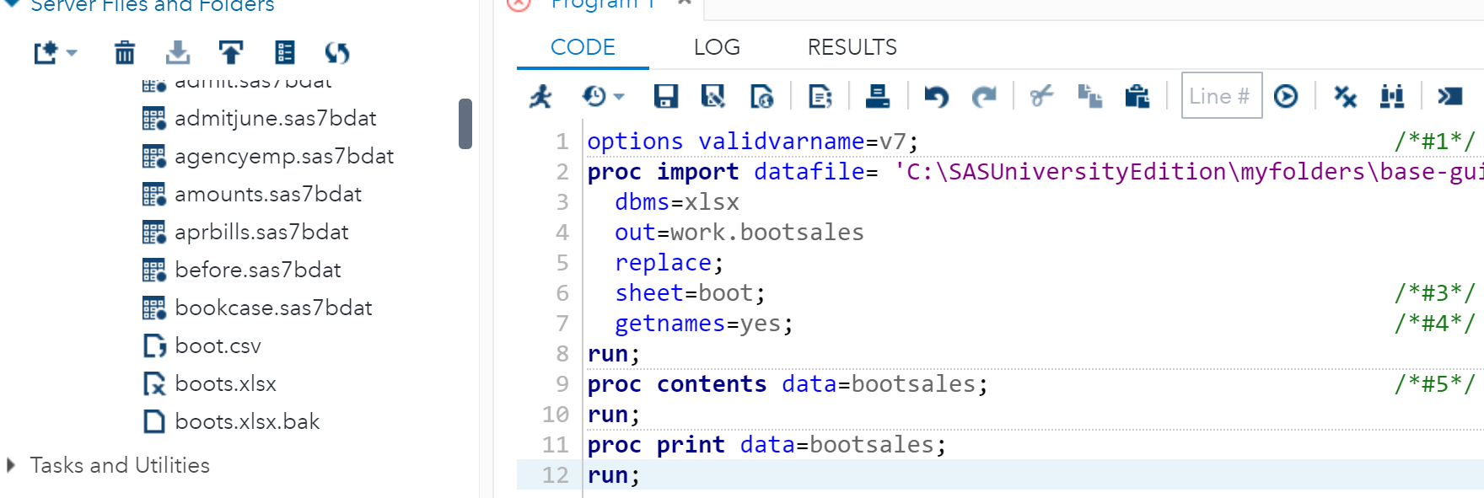Viewport: 1484px width, 498px height.
Task: Click the Undo arrow in code toolbar
Action: pyautogui.click(x=936, y=96)
